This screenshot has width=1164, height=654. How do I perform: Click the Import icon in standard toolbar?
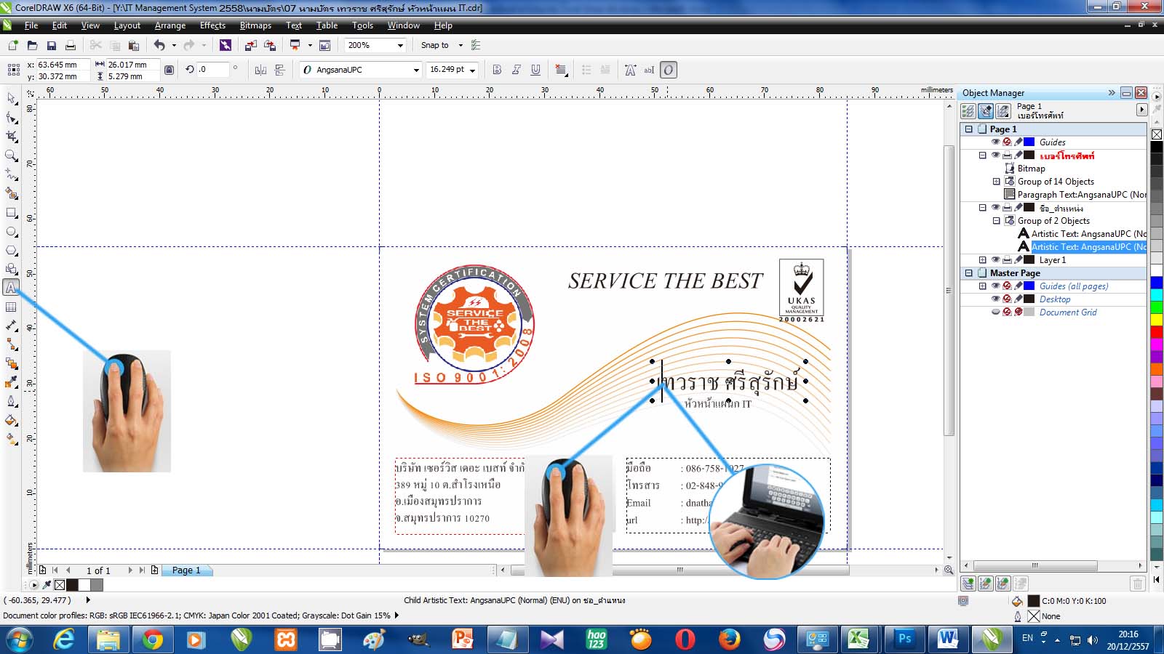250,45
